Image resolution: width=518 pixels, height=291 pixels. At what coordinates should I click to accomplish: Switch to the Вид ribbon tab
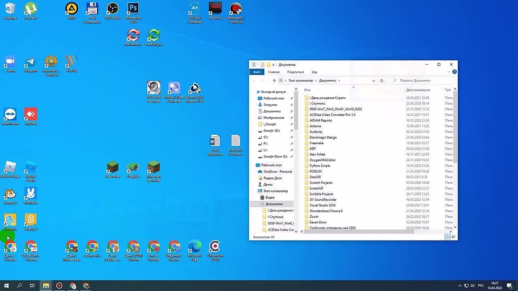(314, 72)
